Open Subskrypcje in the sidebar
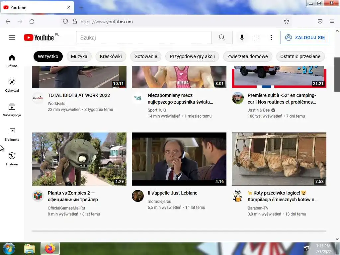The width and height of the screenshot is (340, 255). coord(12,110)
